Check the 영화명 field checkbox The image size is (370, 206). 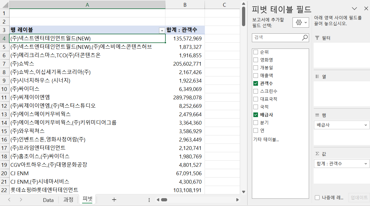click(x=256, y=60)
